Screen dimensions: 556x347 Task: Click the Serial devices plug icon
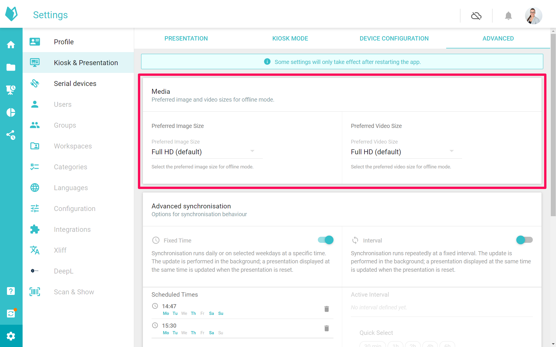pyautogui.click(x=35, y=83)
